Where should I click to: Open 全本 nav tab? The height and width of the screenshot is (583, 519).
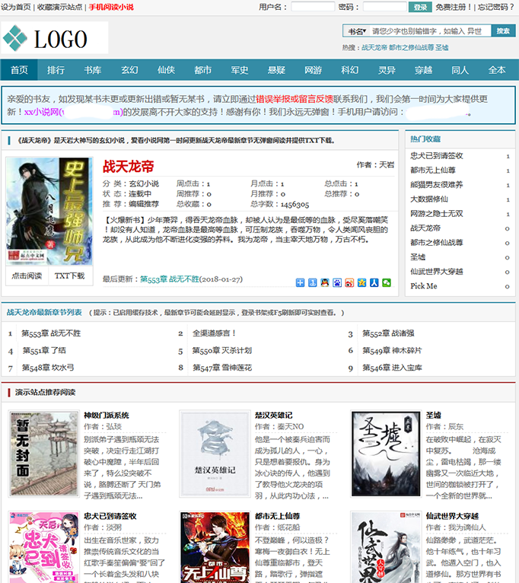point(497,70)
